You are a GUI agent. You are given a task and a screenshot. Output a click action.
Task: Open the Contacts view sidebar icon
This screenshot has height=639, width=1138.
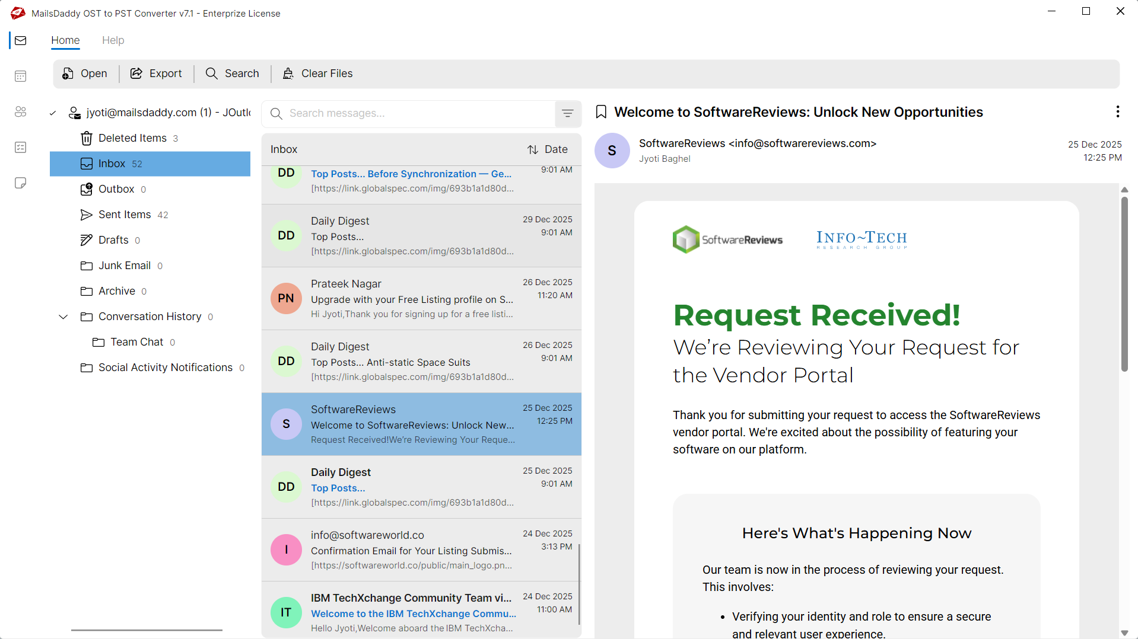click(21, 111)
